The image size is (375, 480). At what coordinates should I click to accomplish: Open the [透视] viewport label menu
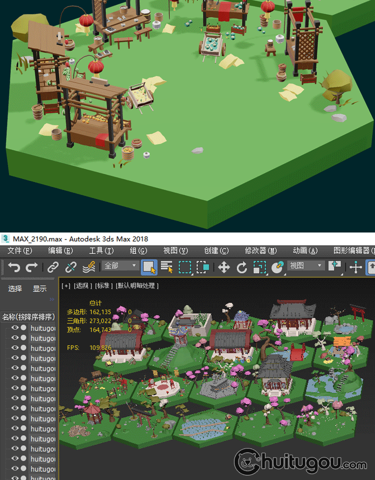click(84, 286)
